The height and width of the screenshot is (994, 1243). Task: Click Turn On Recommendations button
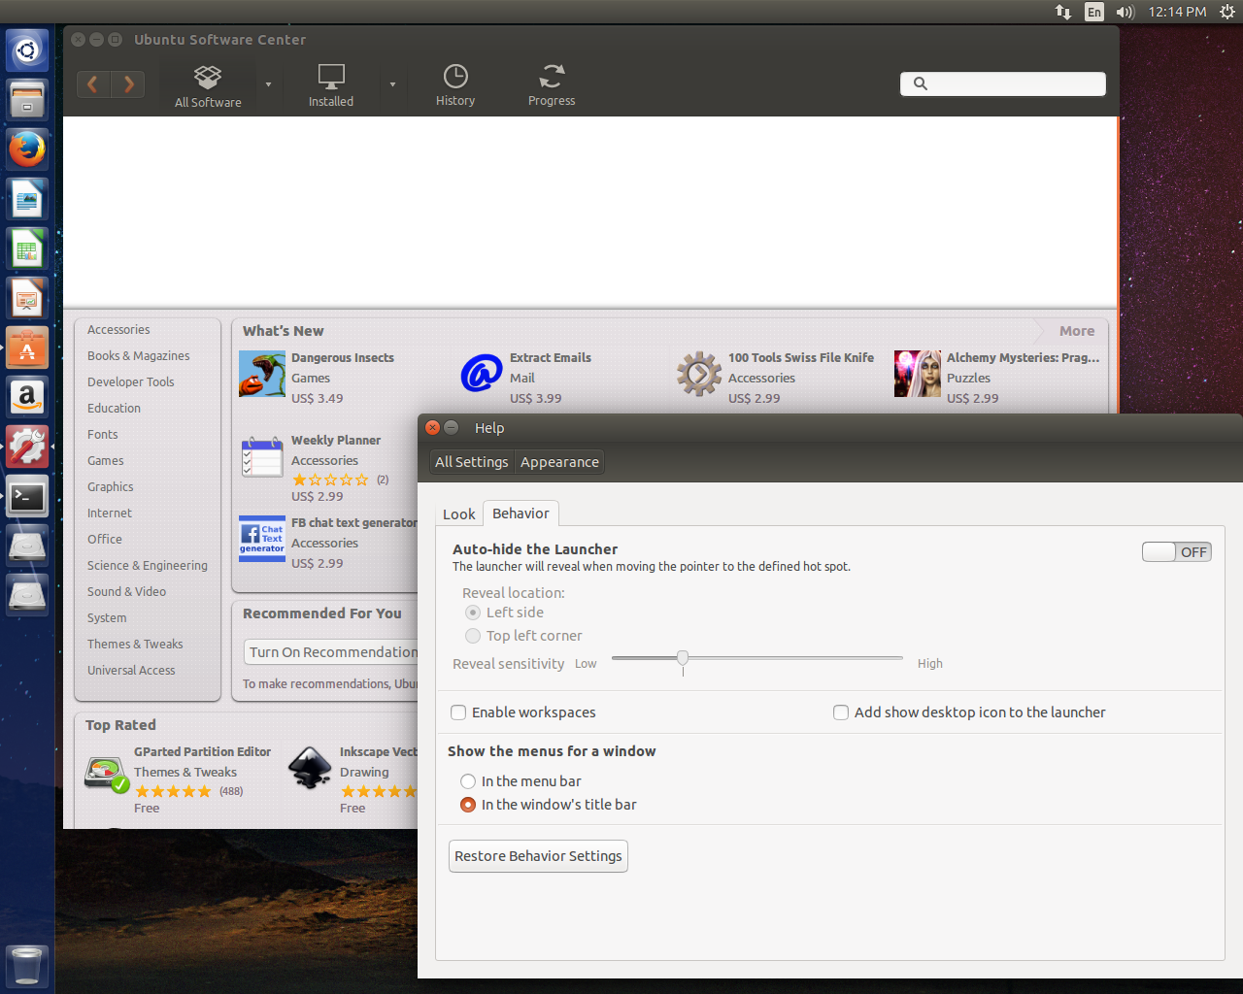coord(331,652)
